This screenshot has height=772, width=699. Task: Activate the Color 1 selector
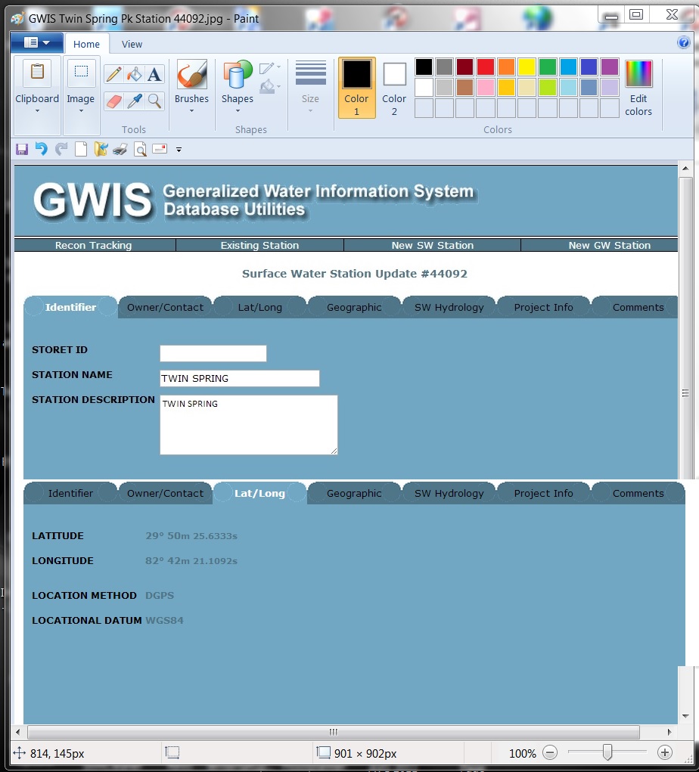(x=356, y=88)
